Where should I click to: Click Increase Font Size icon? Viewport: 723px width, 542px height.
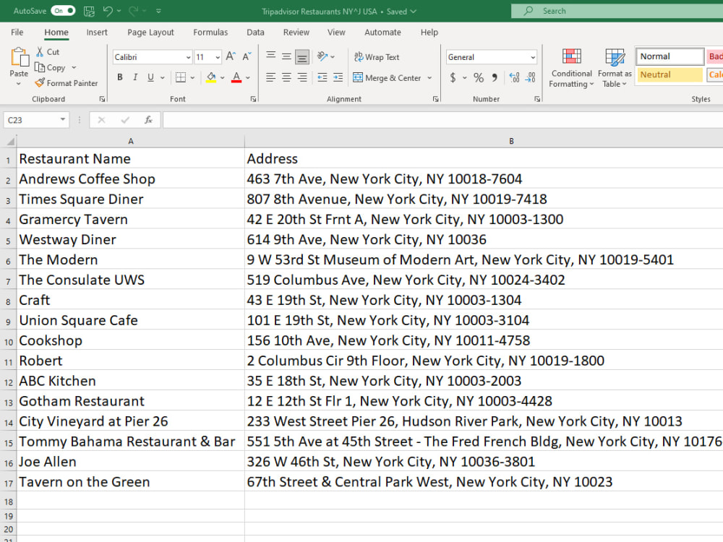(x=231, y=56)
